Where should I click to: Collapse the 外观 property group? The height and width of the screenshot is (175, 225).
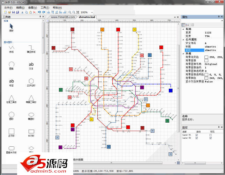coord(183,53)
